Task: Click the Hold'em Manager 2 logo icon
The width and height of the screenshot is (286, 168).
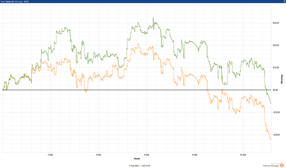Action: pos(282,165)
